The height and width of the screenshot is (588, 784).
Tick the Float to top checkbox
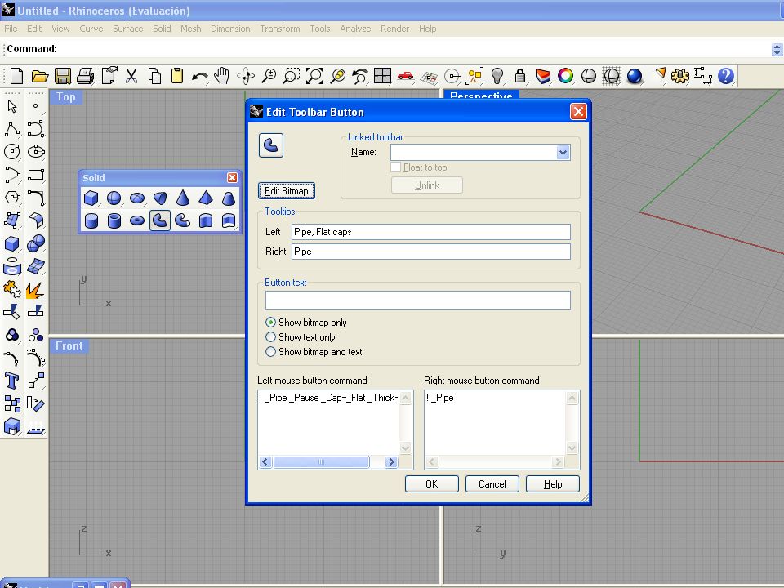click(395, 167)
